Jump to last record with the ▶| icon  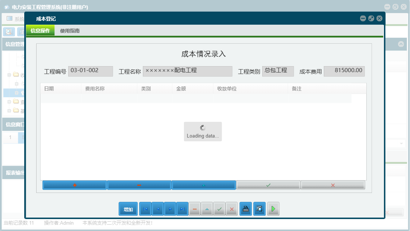pyautogui.click(x=182, y=209)
